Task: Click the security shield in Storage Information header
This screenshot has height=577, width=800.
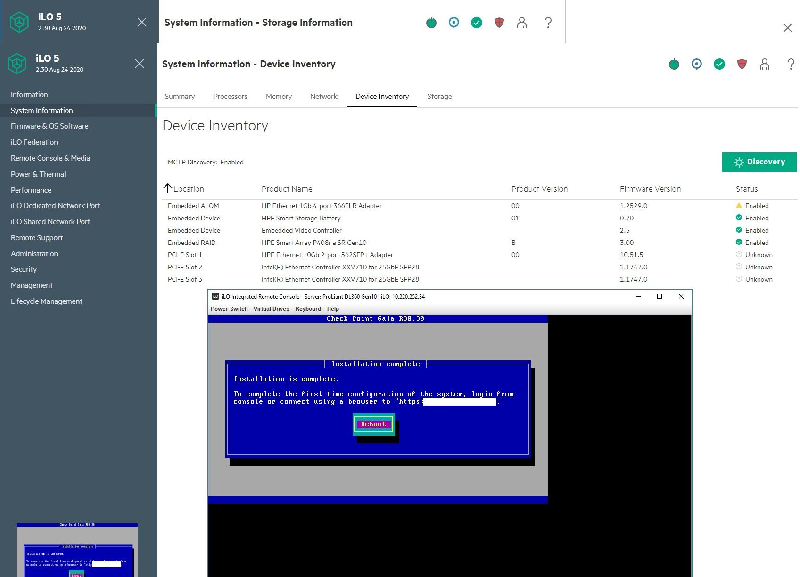Action: coord(499,23)
